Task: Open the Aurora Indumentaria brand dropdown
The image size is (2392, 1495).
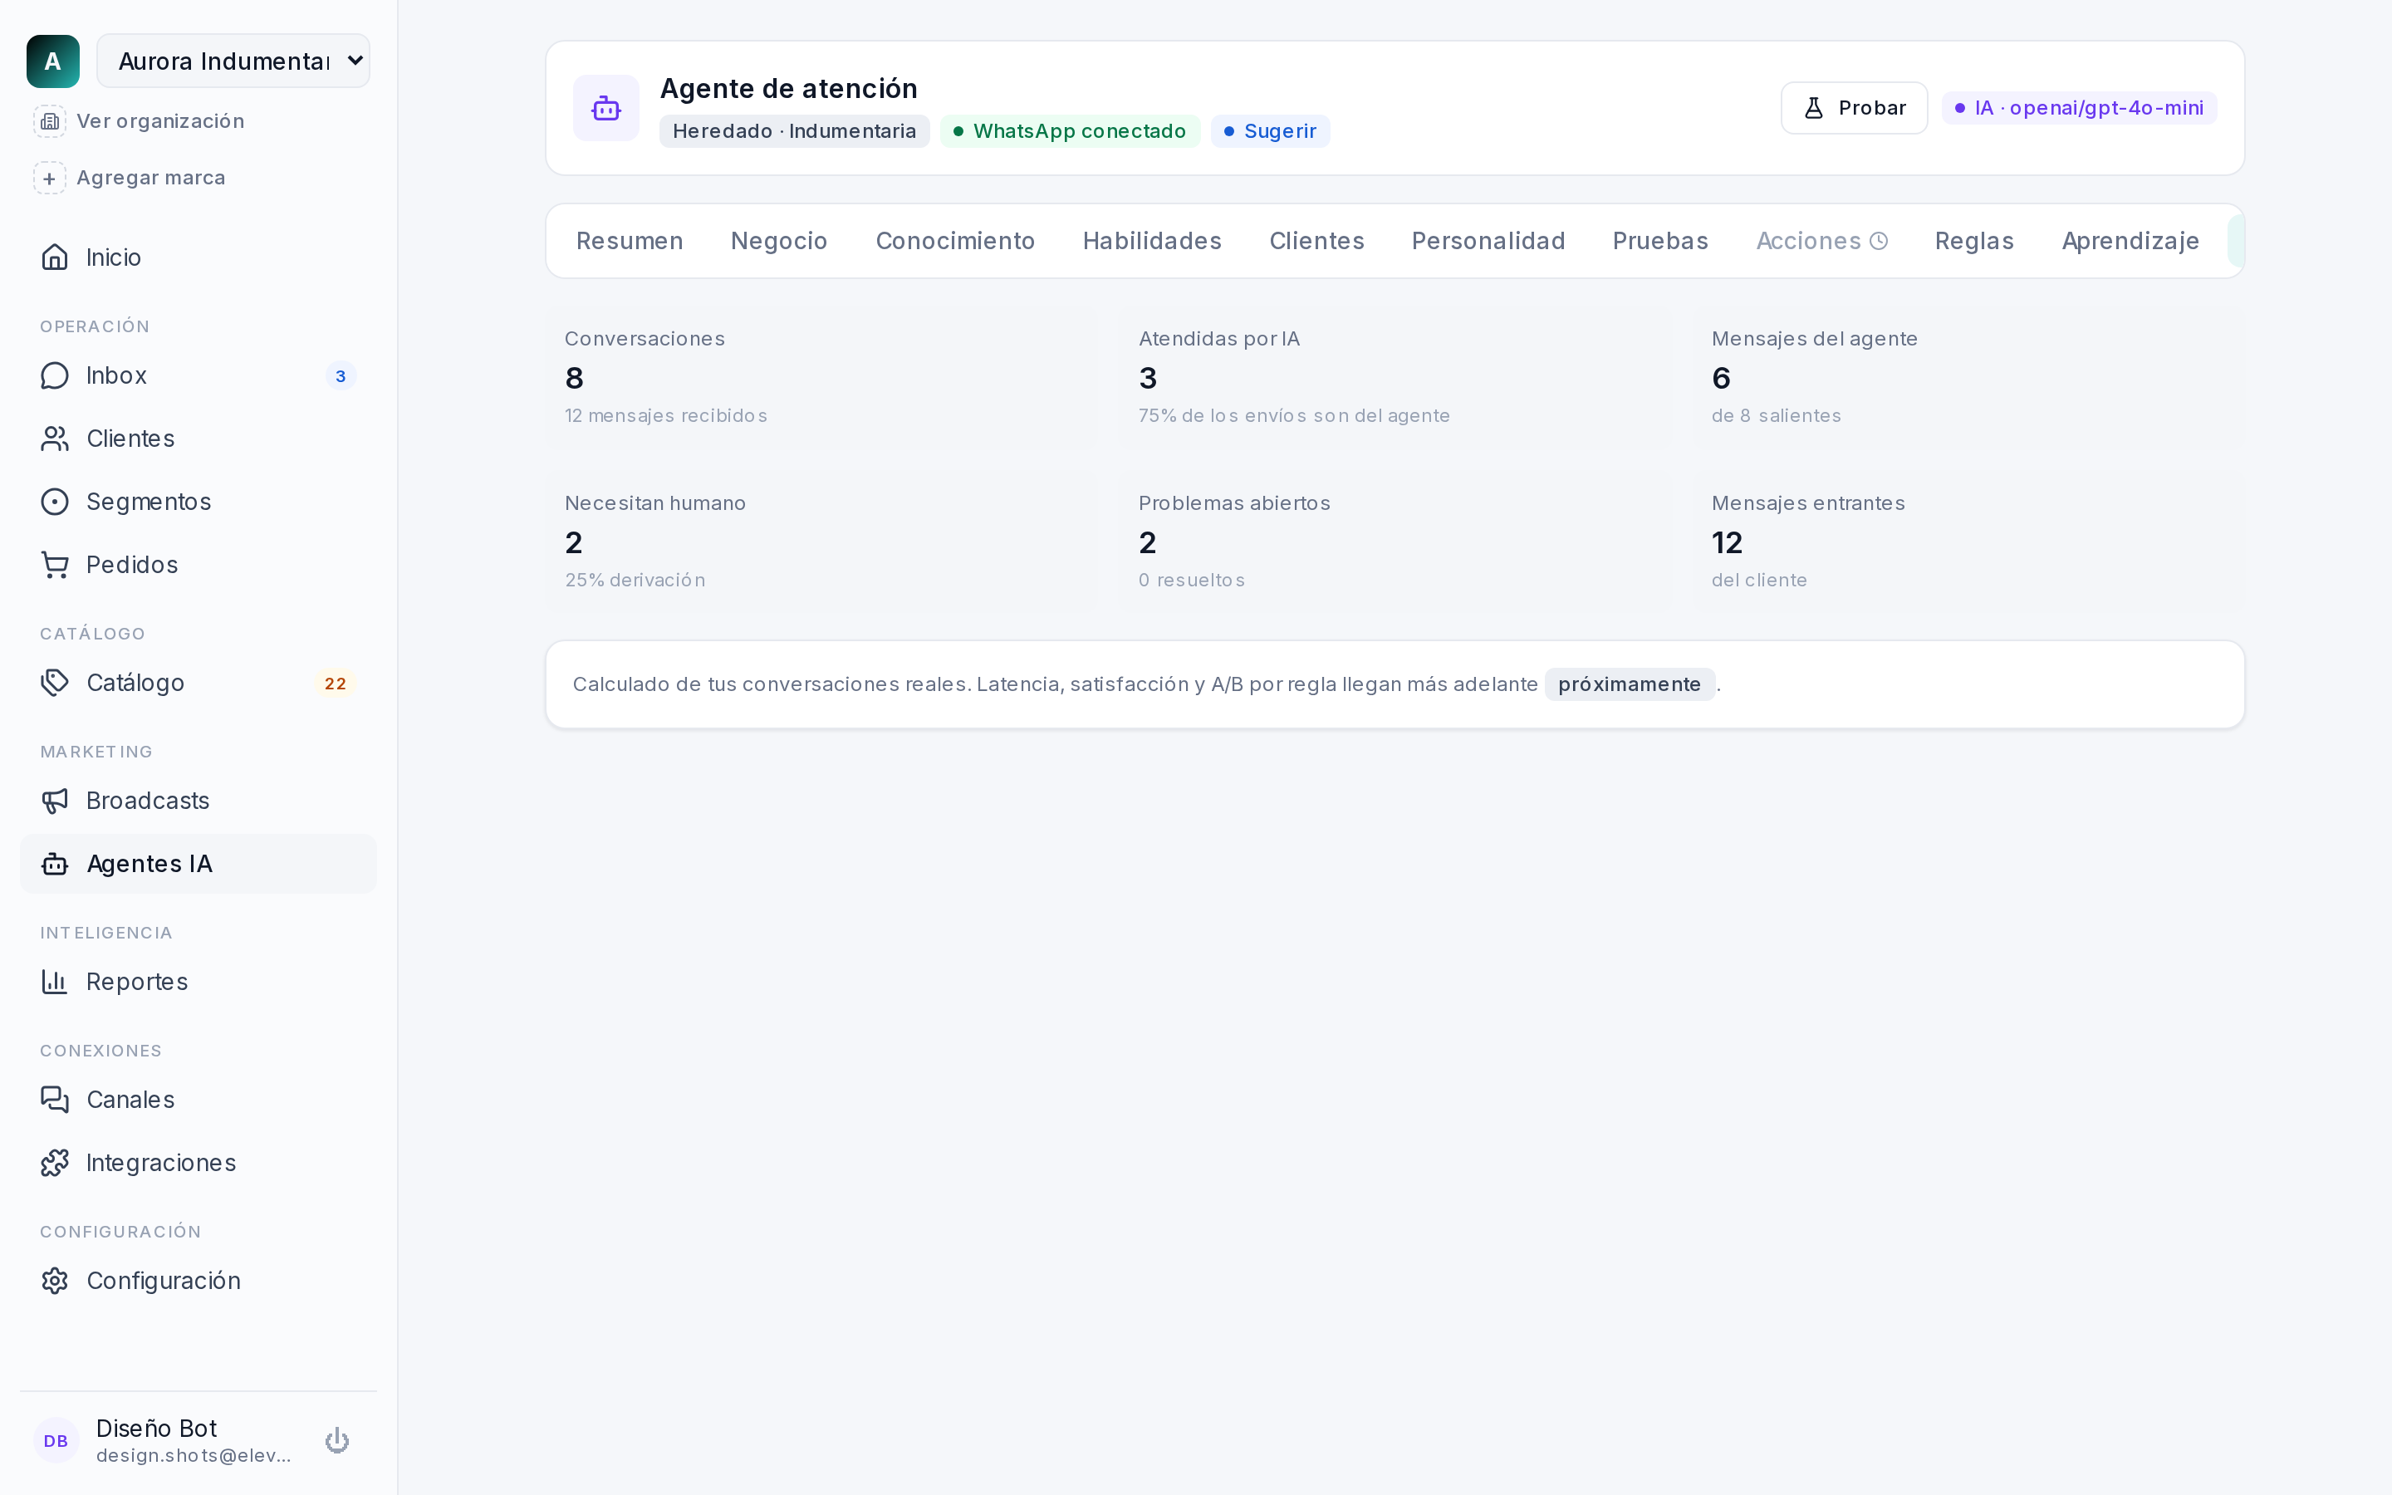Action: 233,61
